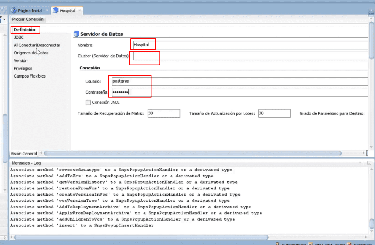
Task: Close the Mensajes - Log panel
Action: point(360,163)
